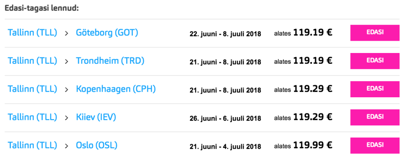Open the Kiiev (IEV) destination link
This screenshot has width=407, height=159.
click(96, 117)
